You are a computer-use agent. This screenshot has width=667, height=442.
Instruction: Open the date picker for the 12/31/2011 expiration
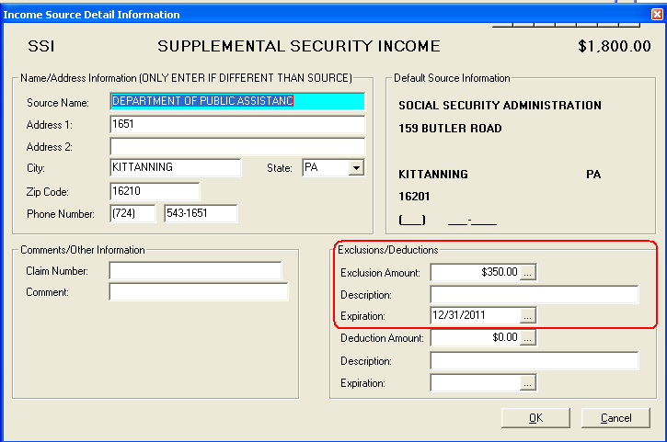click(528, 315)
